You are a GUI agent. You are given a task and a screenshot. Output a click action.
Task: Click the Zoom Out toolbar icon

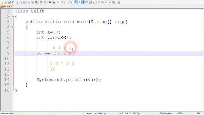(62, 2)
